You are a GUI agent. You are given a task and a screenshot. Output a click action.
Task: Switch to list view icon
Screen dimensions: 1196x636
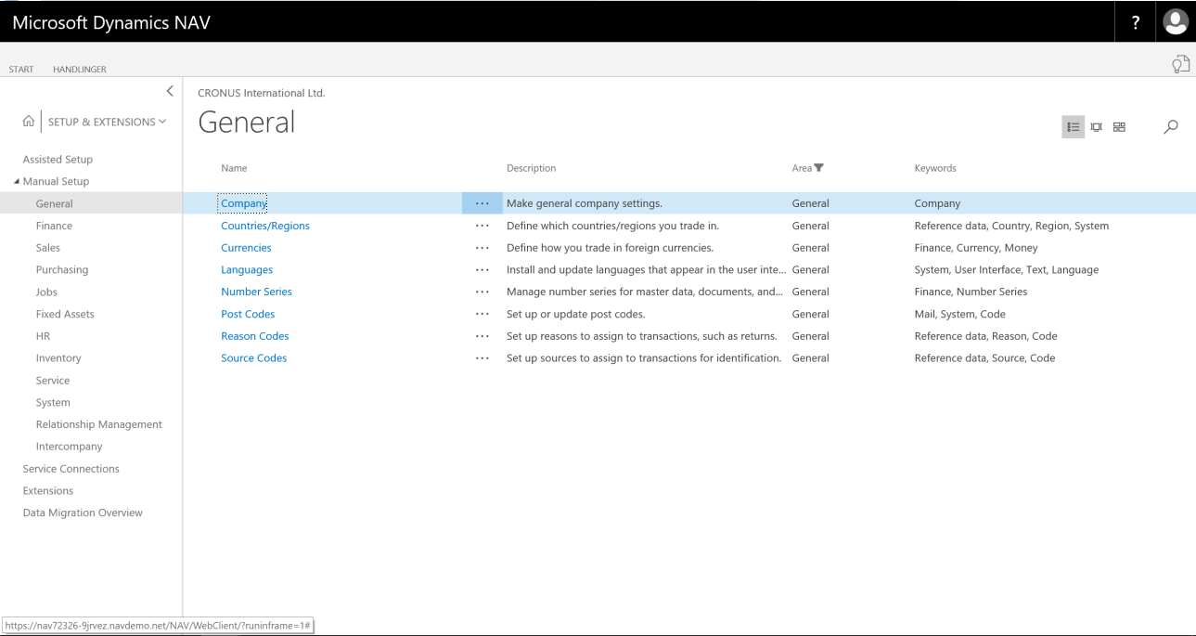(1073, 127)
